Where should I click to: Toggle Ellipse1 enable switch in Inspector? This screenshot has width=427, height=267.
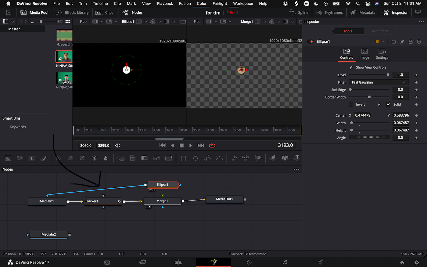point(310,41)
